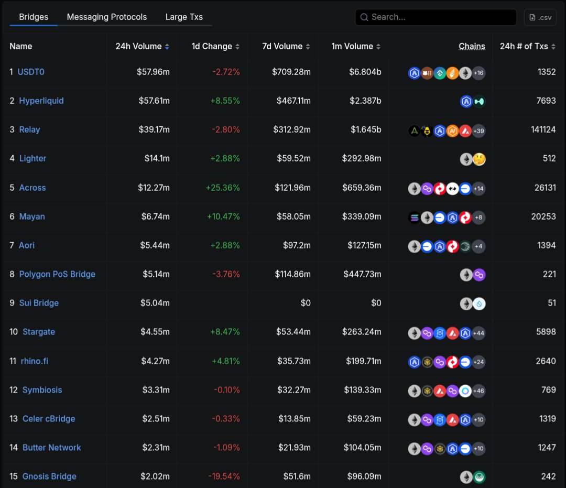This screenshot has width=566, height=488.
Task: Open the Polygon PoS Bridge link
Action: tap(57, 274)
